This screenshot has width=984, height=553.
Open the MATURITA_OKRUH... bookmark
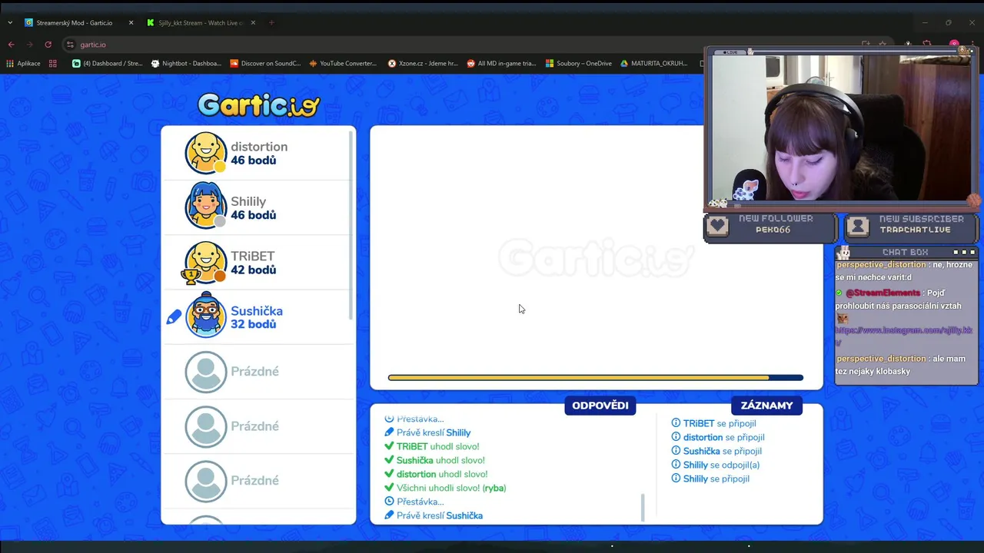click(x=654, y=64)
